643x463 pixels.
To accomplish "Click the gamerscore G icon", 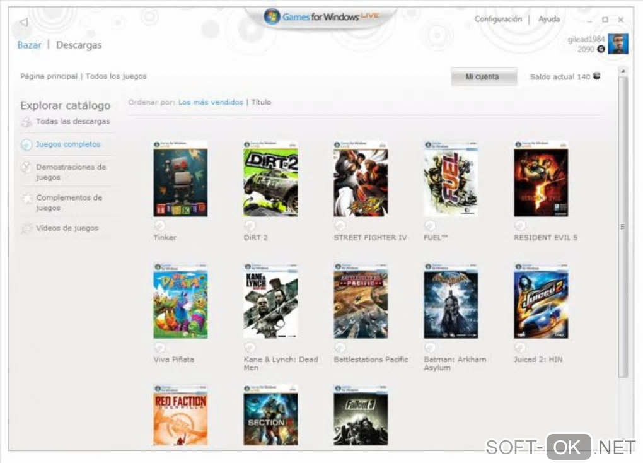I will click(601, 49).
